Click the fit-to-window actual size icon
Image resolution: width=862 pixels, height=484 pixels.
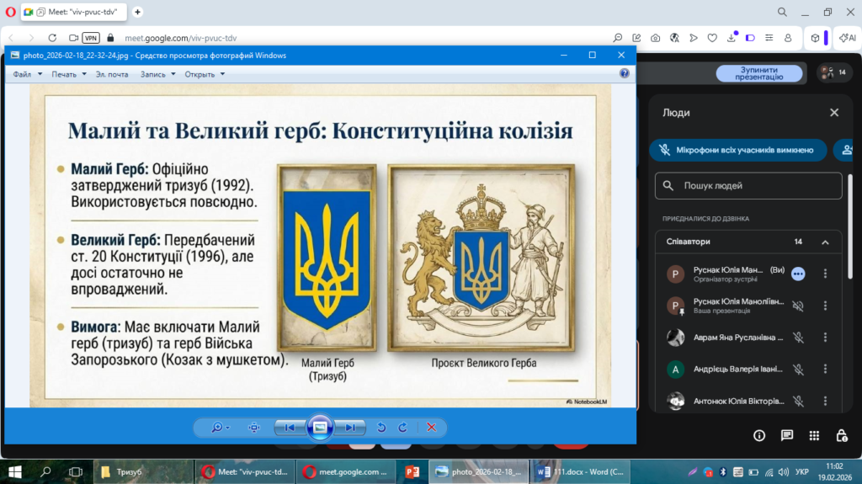254,428
